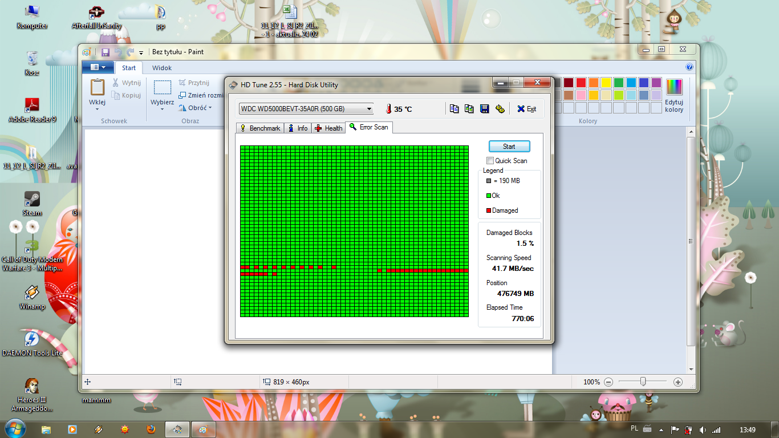Open the Windows Start menu
Screen dimensions: 779x438
pos(14,428)
